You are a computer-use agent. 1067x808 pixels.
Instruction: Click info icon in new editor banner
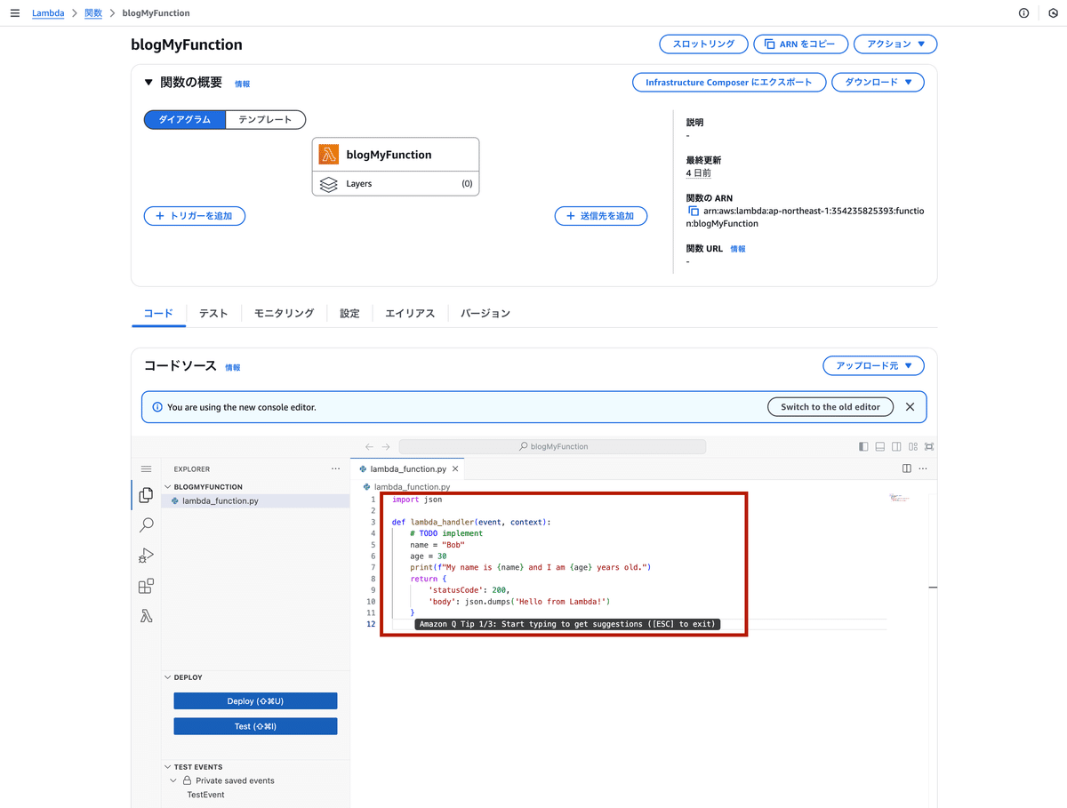point(157,407)
